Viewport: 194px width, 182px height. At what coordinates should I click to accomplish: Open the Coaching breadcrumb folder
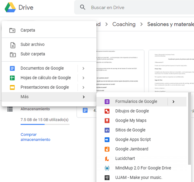[124, 24]
